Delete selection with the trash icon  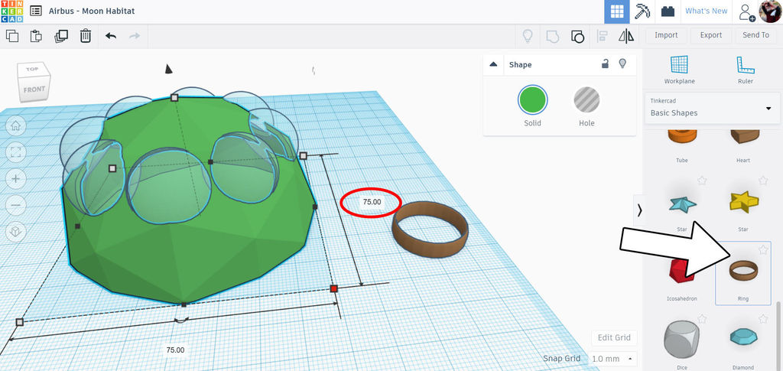pyautogui.click(x=86, y=36)
